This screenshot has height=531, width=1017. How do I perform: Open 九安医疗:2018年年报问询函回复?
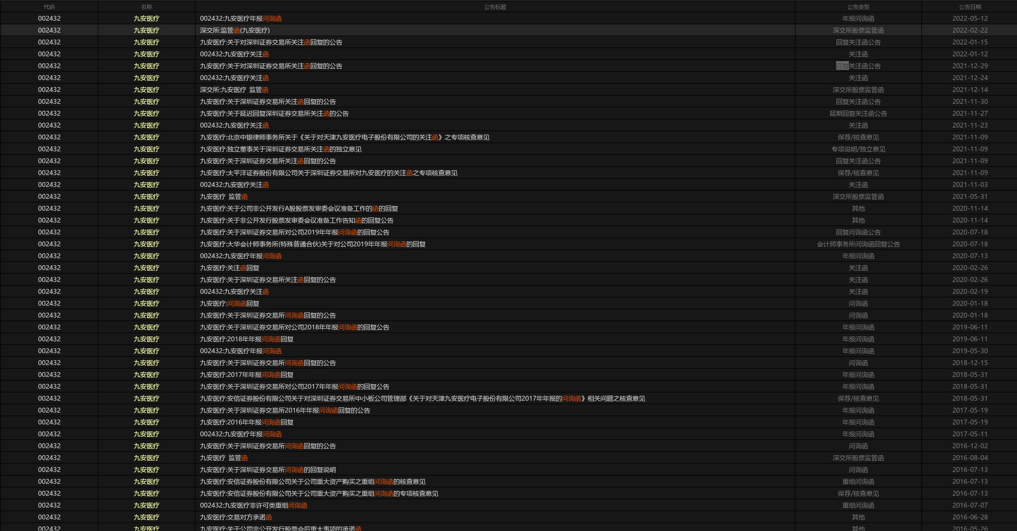pyautogui.click(x=246, y=339)
